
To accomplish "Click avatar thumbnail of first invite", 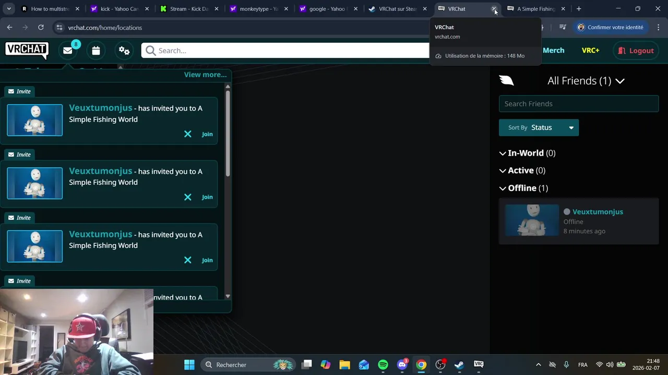I will pyautogui.click(x=34, y=120).
